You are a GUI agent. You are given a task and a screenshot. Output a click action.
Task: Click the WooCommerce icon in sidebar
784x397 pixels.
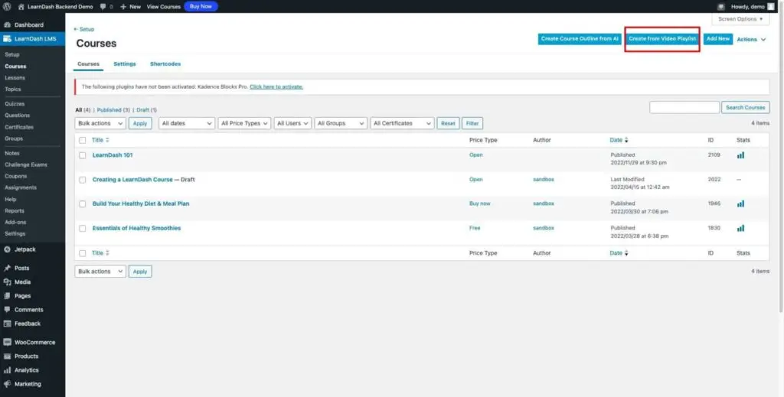tap(8, 343)
